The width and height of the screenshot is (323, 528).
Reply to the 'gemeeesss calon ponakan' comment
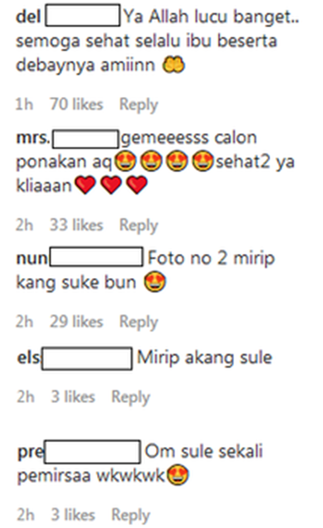coord(139,225)
